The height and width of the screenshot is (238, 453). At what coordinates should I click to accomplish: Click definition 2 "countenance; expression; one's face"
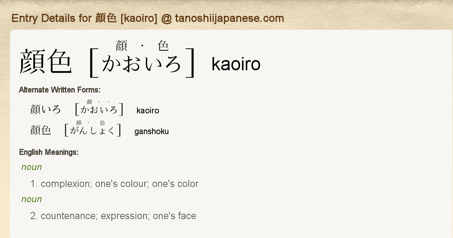click(x=118, y=216)
